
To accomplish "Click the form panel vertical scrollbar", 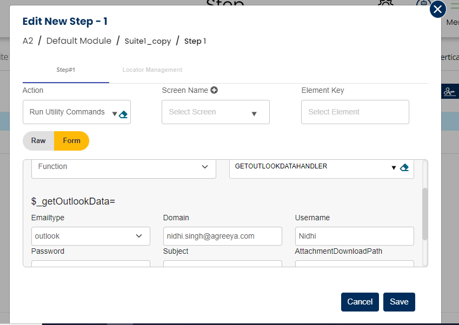I will 425,213.
